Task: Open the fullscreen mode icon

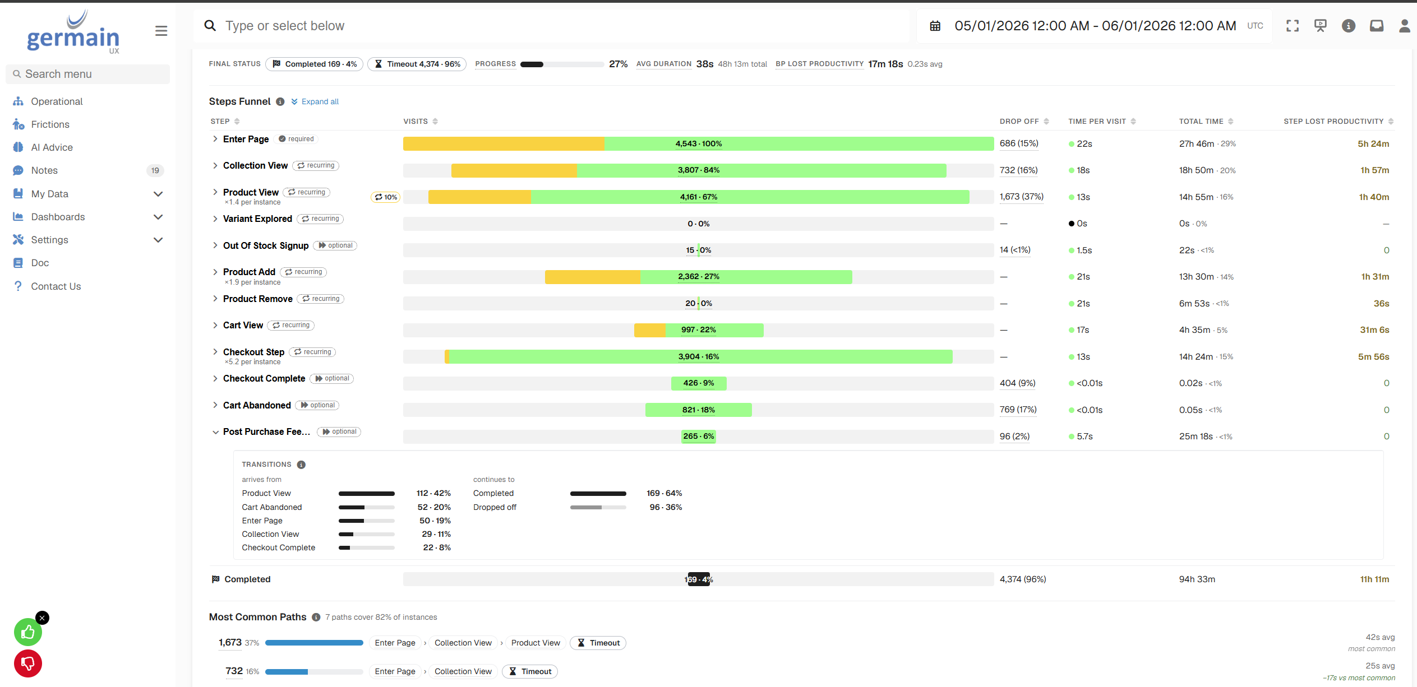Action: tap(1293, 26)
